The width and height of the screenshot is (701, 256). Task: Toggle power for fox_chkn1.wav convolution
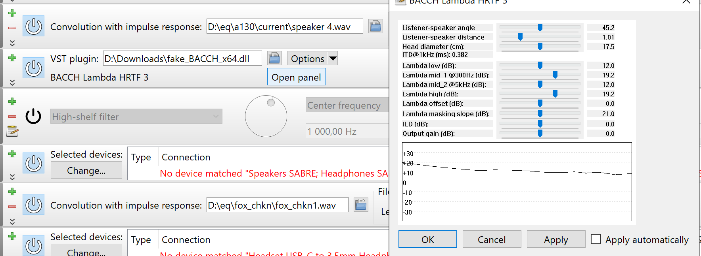pyautogui.click(x=33, y=205)
